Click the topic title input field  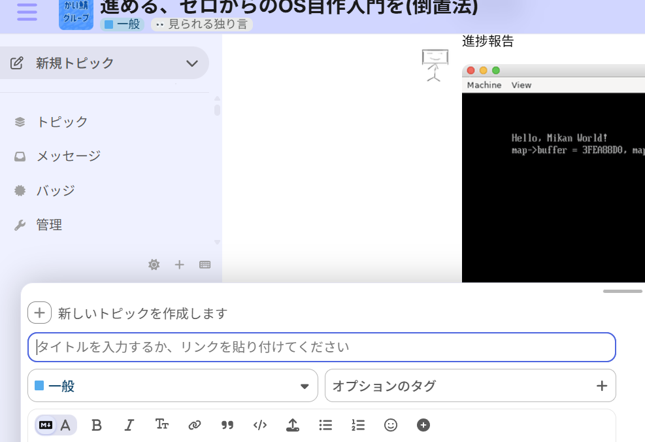pyautogui.click(x=322, y=347)
